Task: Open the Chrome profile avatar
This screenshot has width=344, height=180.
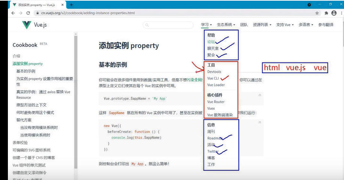Action: tap(334, 13)
